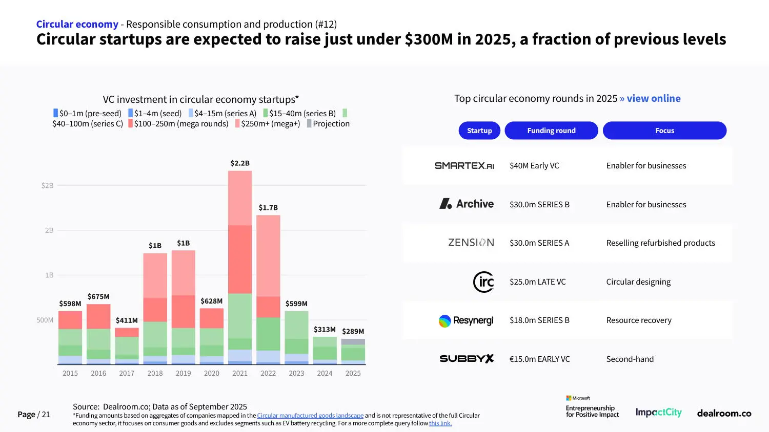Image resolution: width=769 pixels, height=432 pixels.
Task: Click the ImpactCity logo
Action: [x=658, y=413]
